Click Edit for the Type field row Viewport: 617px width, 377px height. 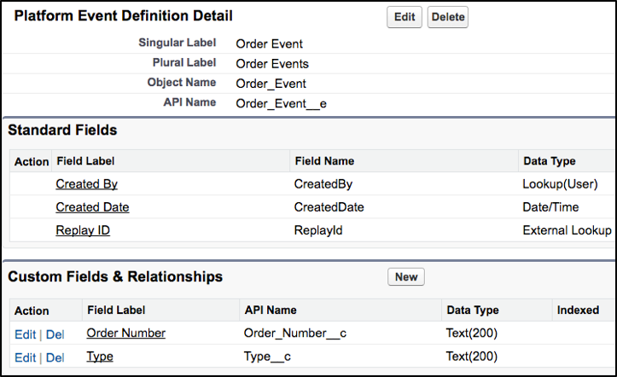tap(26, 357)
